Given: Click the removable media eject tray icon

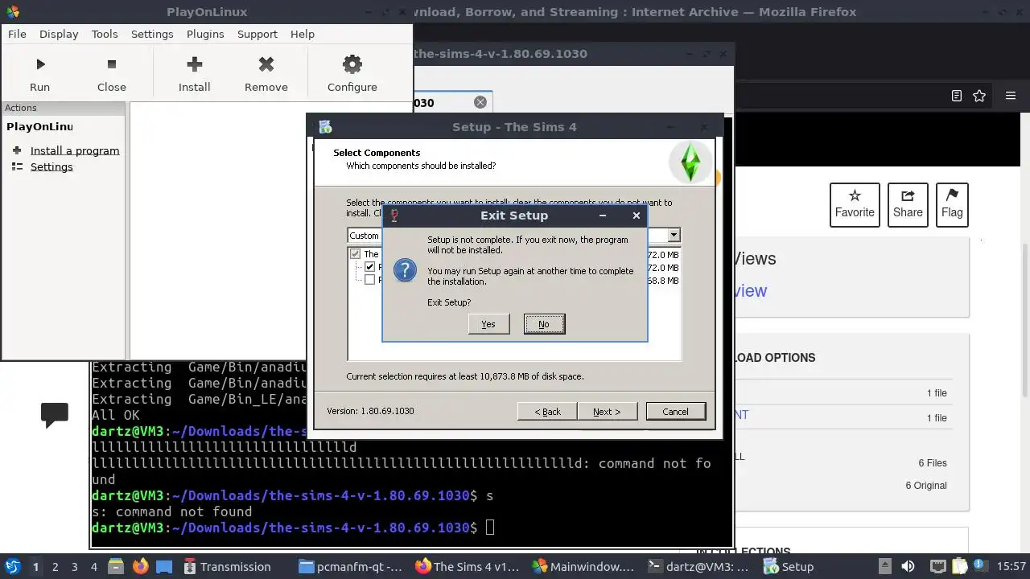Looking at the screenshot, I should pos(884,566).
